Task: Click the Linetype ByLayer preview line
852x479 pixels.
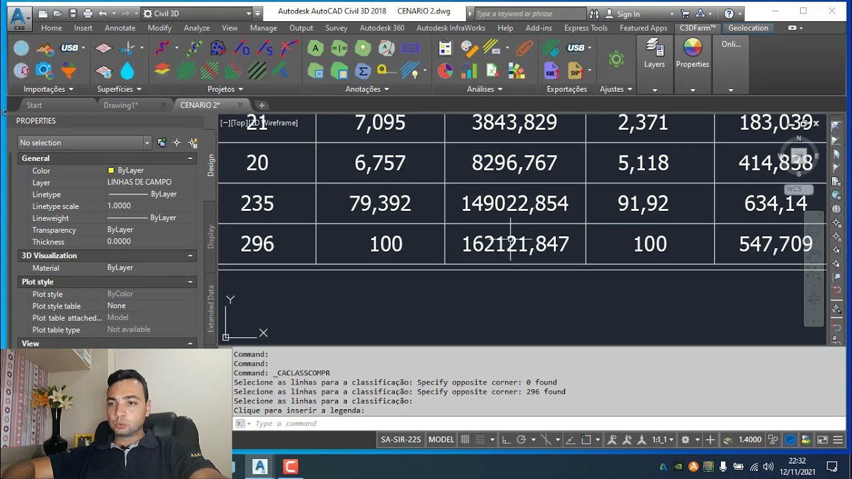Action: coord(128,194)
